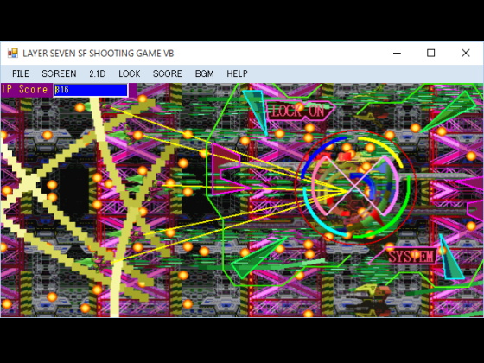
Task: Click the cyan triangle marker beside SYSTEM
Action: pos(450,258)
